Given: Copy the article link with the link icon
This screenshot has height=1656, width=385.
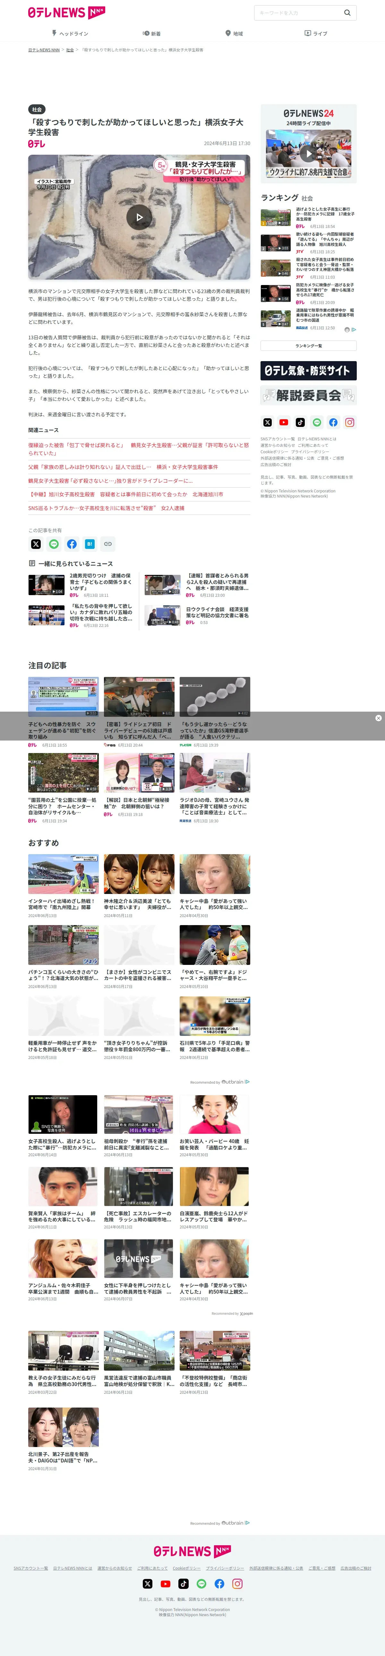Looking at the screenshot, I should (108, 544).
